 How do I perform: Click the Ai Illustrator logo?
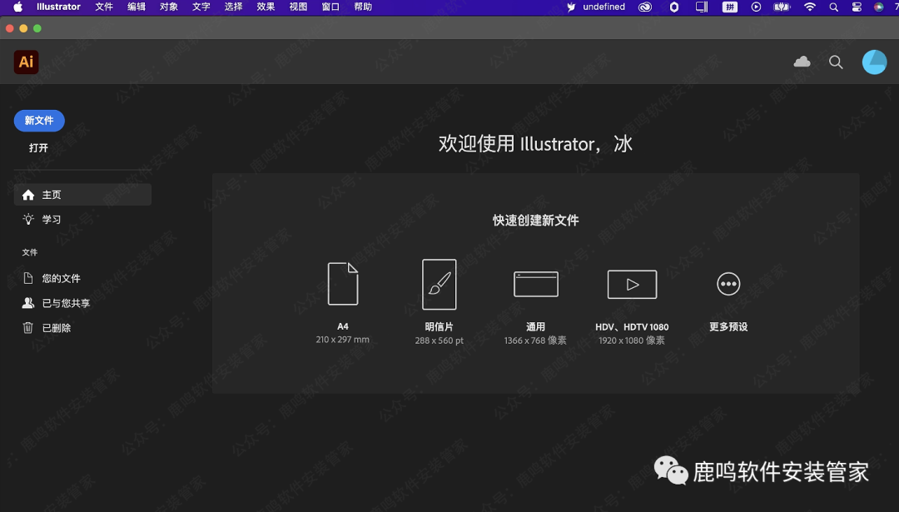point(27,62)
